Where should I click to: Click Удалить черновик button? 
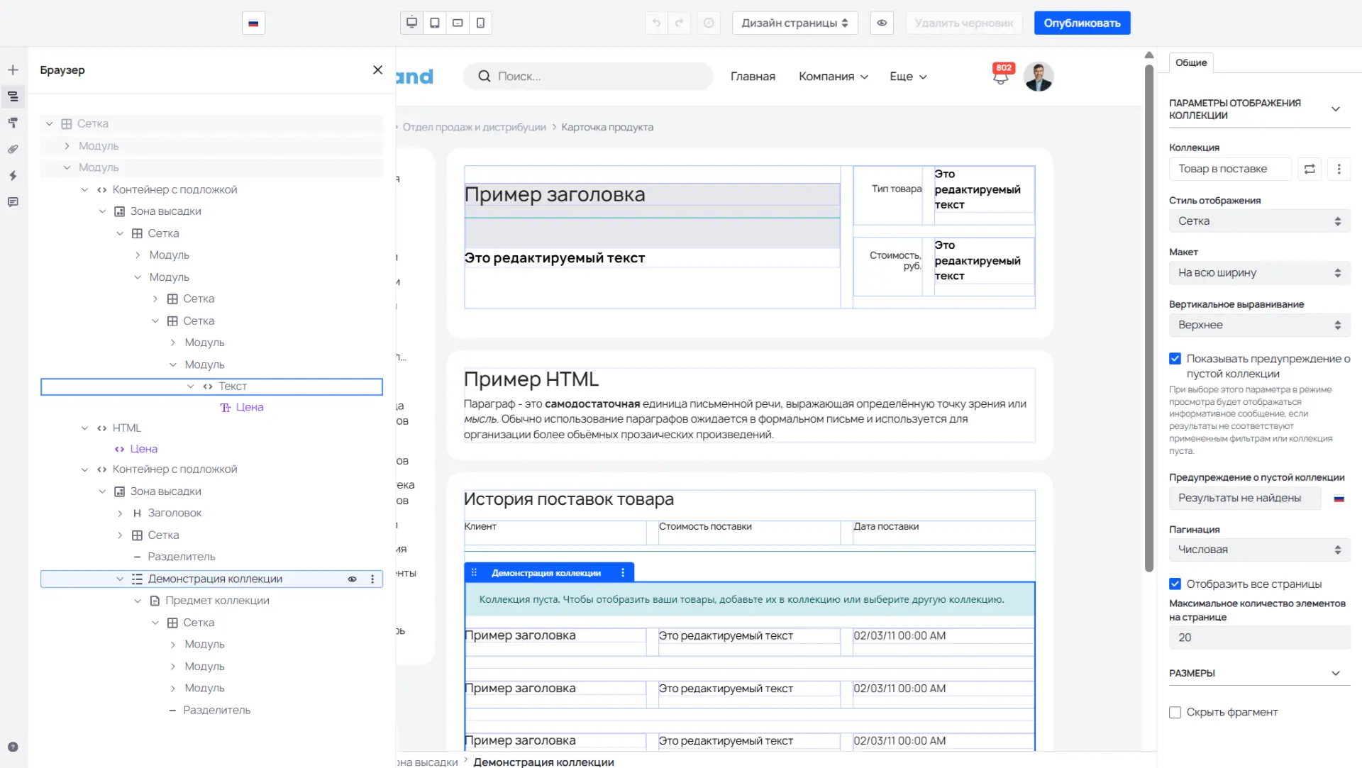(964, 23)
